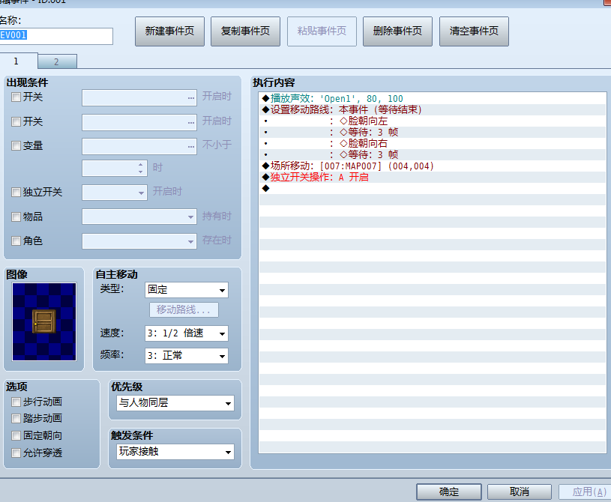Open event page tab 2
611x502 pixels.
(x=56, y=61)
